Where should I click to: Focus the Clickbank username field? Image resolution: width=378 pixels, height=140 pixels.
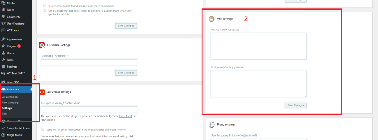89,62
